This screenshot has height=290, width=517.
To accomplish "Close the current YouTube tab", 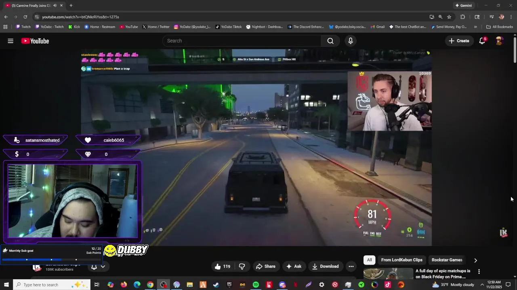I will pos(61,6).
